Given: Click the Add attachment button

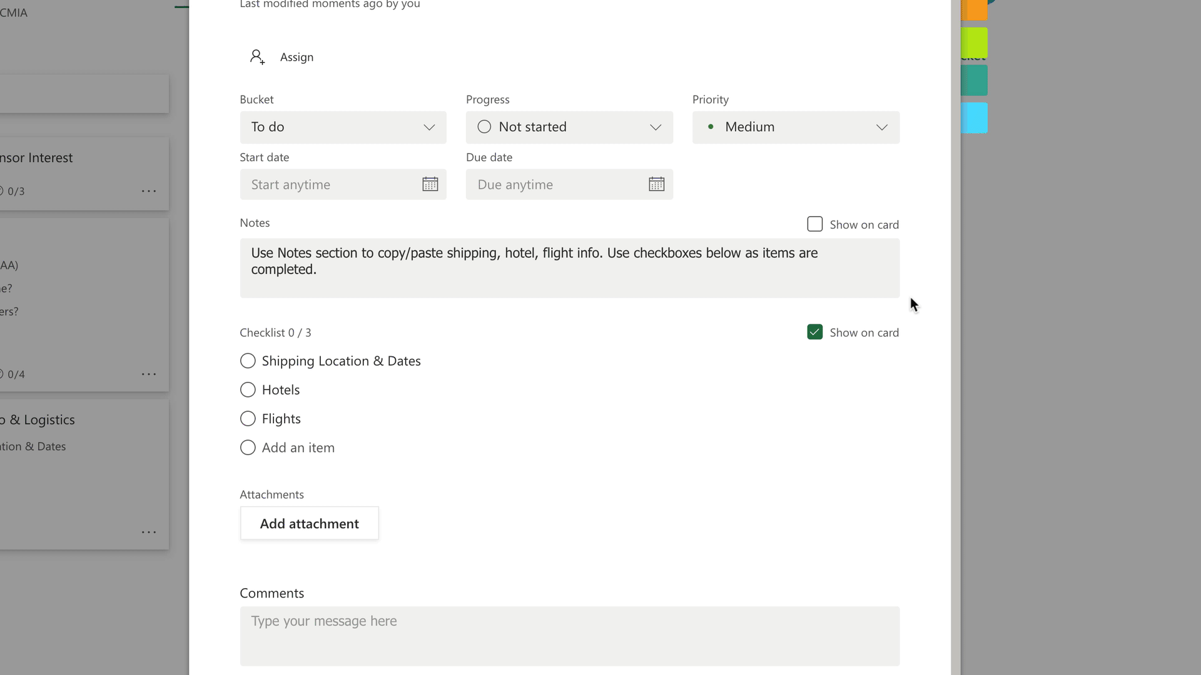Looking at the screenshot, I should [x=309, y=523].
